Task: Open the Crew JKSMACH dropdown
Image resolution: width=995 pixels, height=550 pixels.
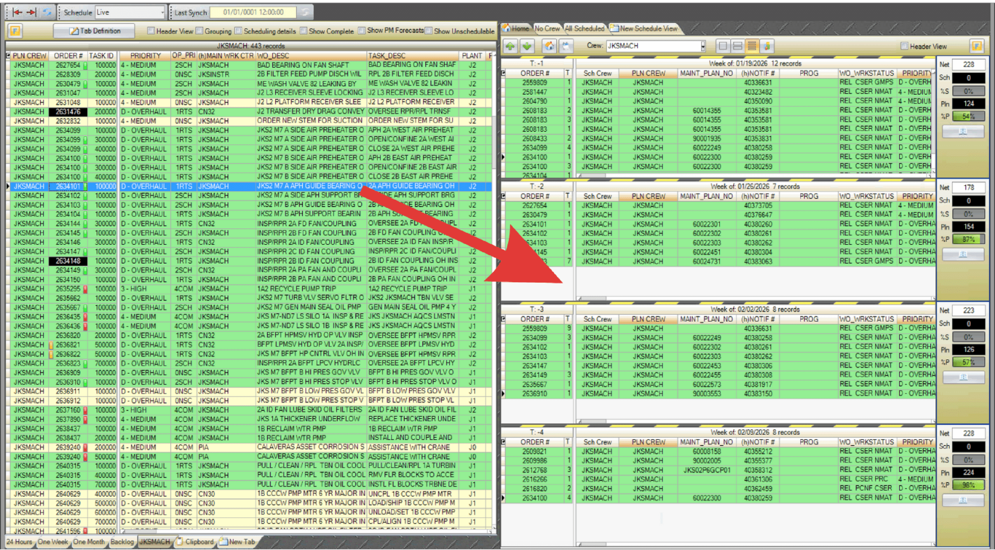Action: 703,46
